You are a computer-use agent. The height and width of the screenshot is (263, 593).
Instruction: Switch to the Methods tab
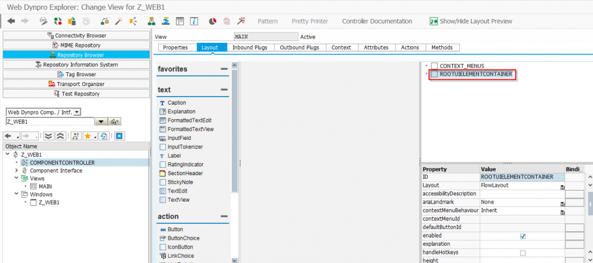442,47
